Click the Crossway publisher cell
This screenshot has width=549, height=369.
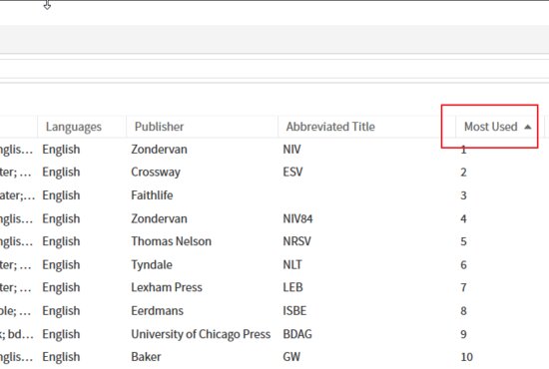coord(156,173)
